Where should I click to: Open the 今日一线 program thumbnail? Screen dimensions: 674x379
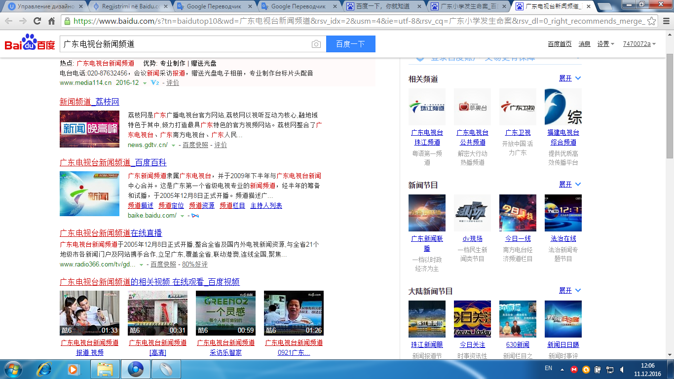coord(518,213)
